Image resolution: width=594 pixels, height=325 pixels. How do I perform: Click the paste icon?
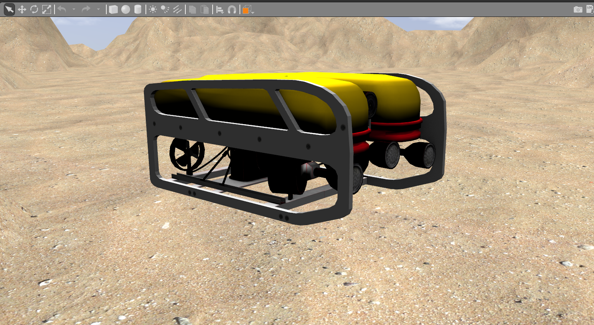[205, 9]
